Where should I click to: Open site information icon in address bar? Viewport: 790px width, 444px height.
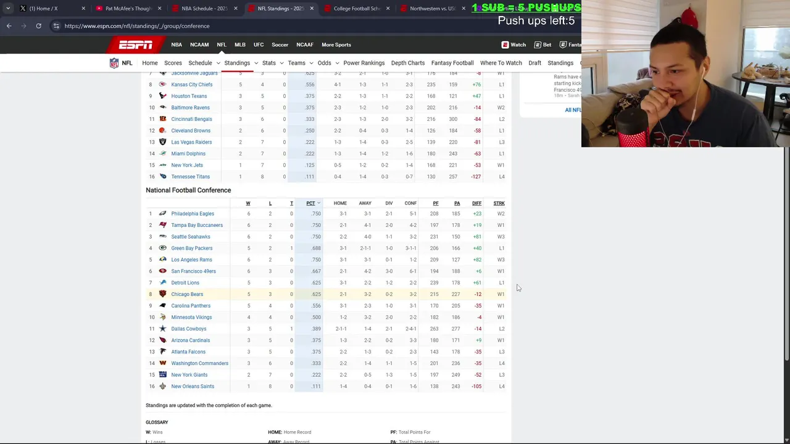56,26
